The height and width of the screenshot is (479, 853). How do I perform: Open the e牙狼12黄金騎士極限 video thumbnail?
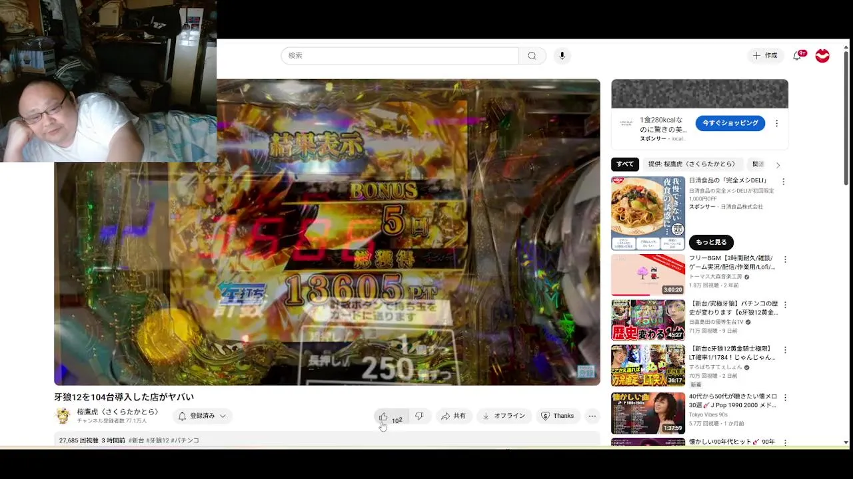coord(648,365)
